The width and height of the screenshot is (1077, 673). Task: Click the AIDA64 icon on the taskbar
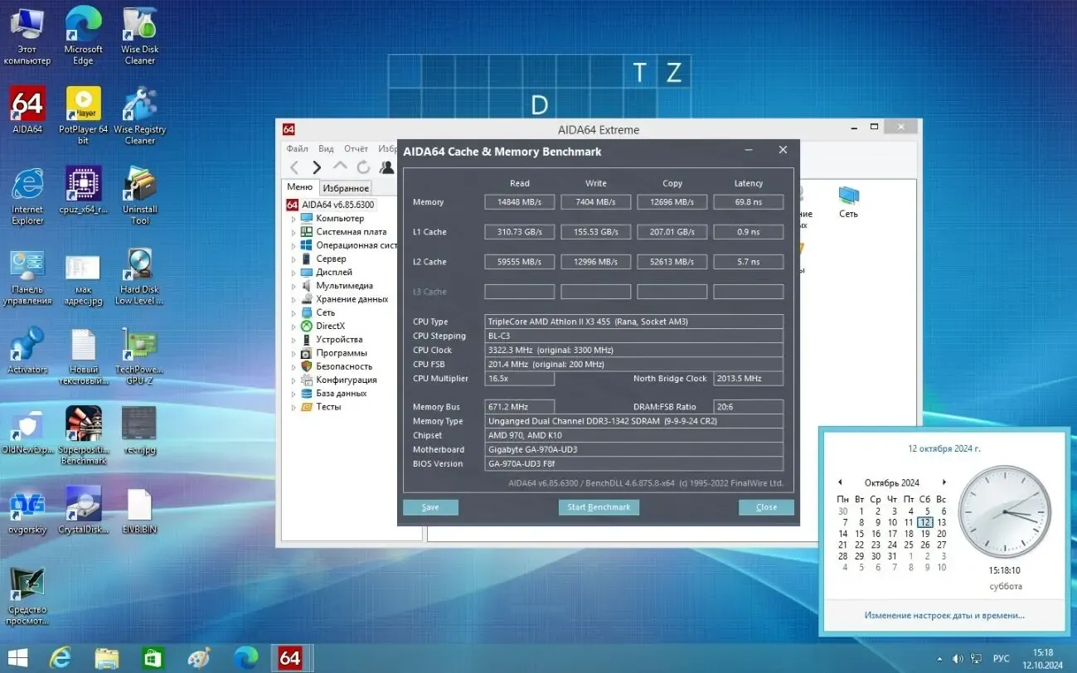(290, 657)
